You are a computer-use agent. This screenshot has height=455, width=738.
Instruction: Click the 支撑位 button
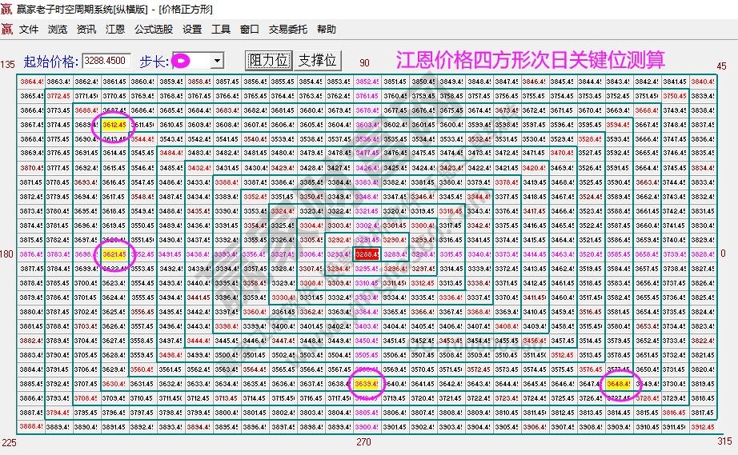click(x=317, y=61)
